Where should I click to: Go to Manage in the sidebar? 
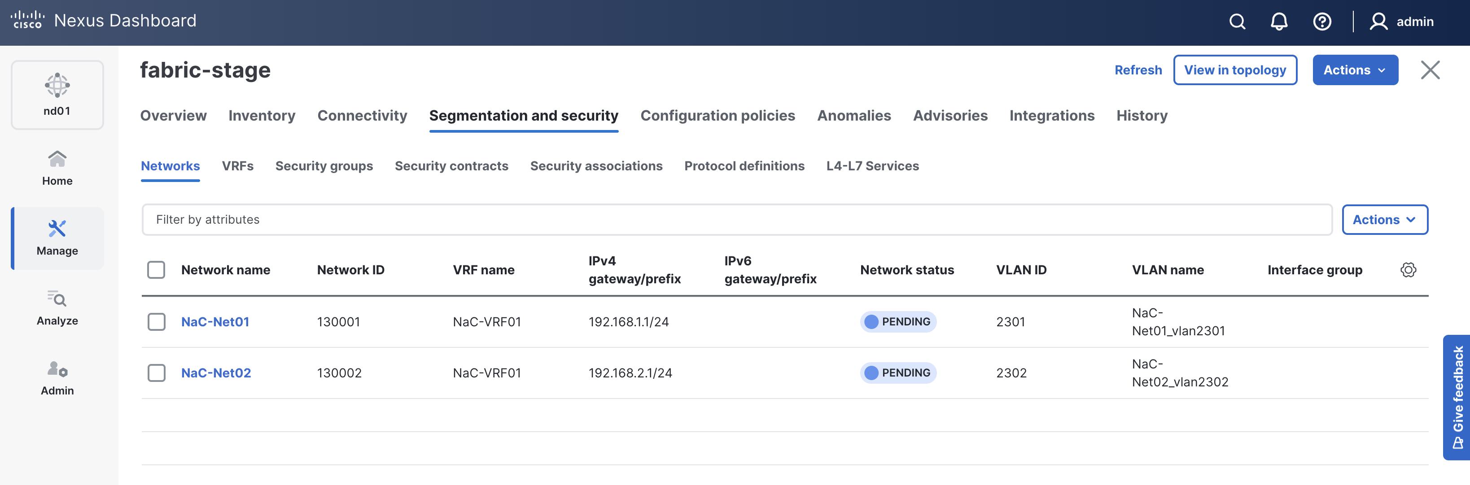tap(57, 238)
